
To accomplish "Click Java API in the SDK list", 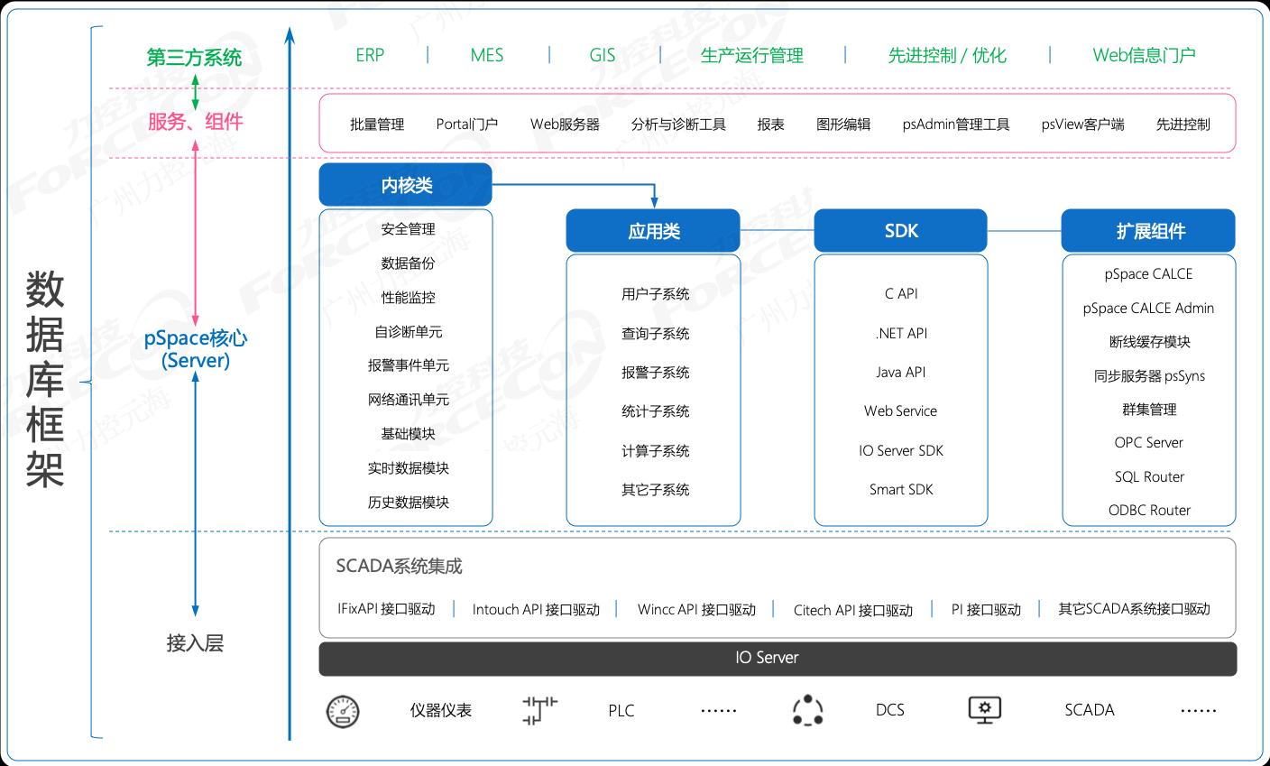I will (900, 372).
